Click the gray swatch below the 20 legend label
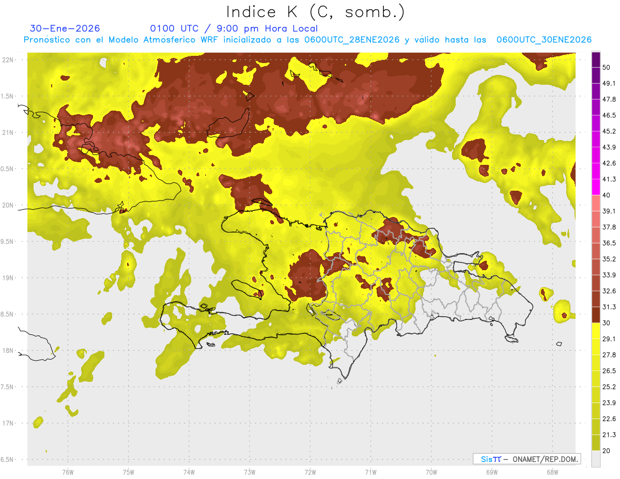The width and height of the screenshot is (620, 479). (596, 458)
